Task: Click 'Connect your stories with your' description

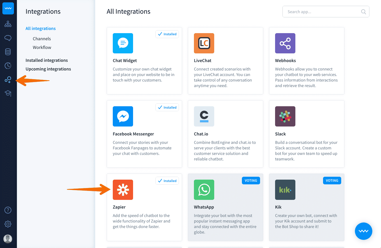Action: [142, 148]
